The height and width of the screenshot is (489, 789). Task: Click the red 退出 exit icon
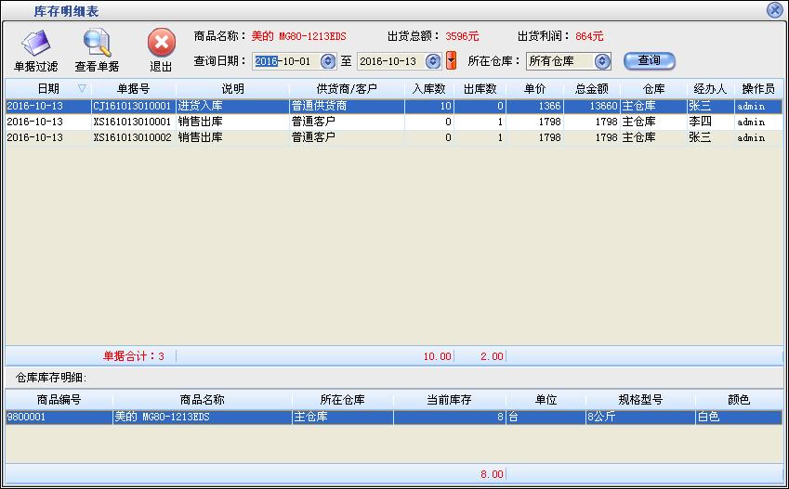click(161, 45)
